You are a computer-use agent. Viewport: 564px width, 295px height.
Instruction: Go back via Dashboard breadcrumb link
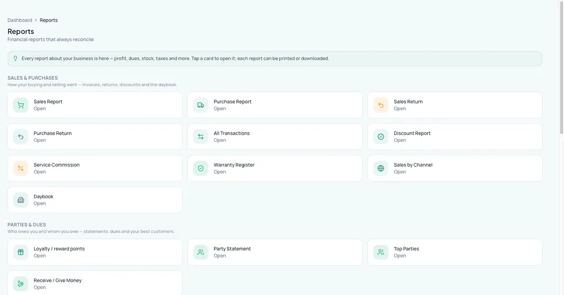[20, 20]
